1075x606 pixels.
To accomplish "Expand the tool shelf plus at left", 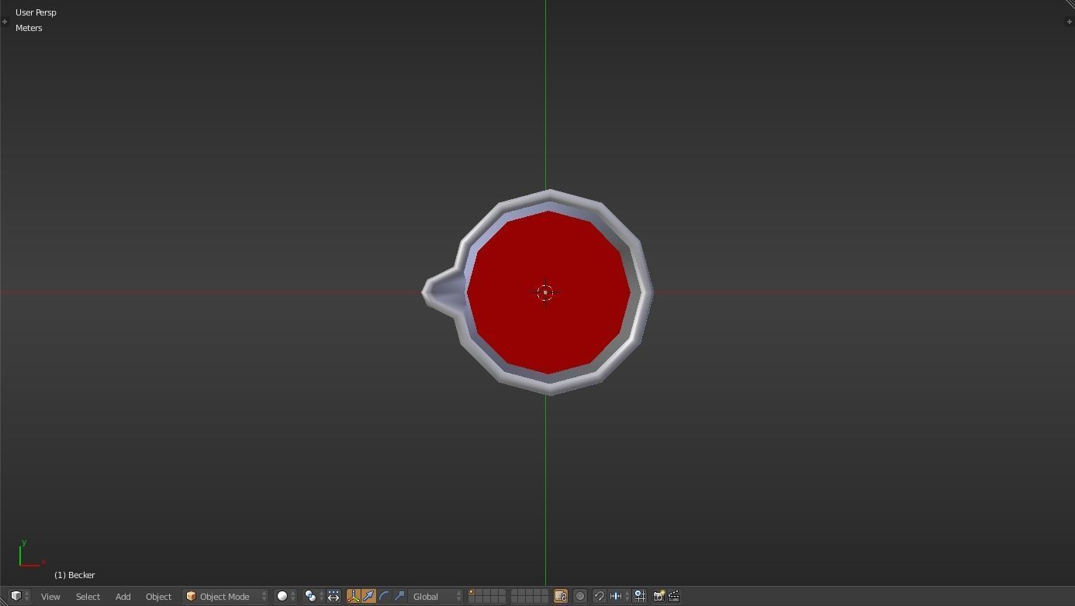I will pos(5,22).
